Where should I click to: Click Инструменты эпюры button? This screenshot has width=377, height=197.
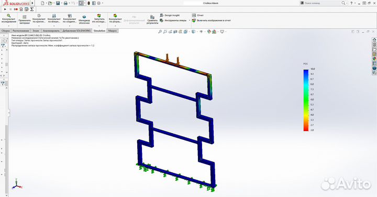(x=173, y=20)
